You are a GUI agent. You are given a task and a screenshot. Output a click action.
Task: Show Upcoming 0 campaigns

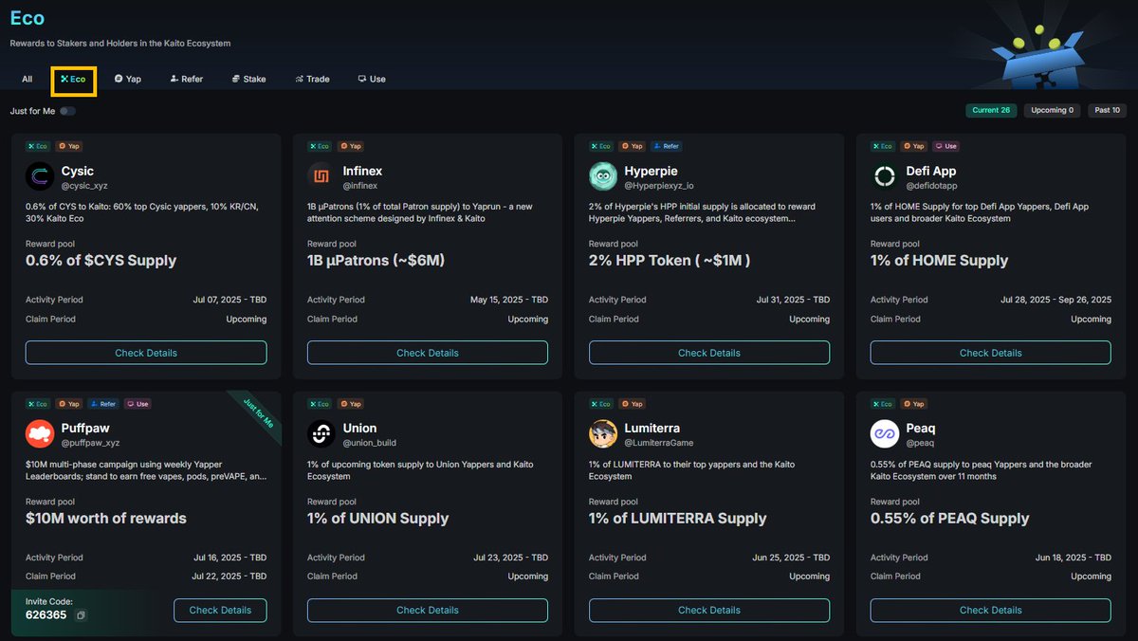pyautogui.click(x=1052, y=110)
